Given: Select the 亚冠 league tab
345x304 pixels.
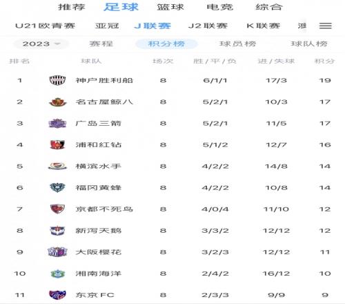Looking at the screenshot, I should 107,26.
